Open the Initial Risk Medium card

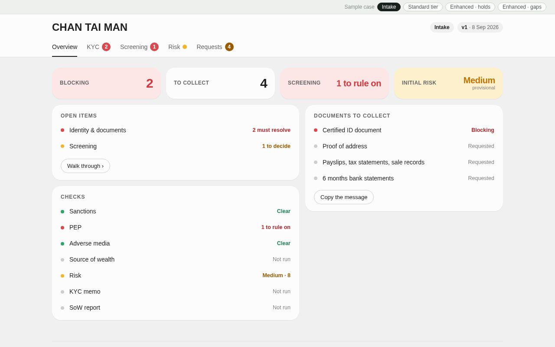[x=448, y=83]
